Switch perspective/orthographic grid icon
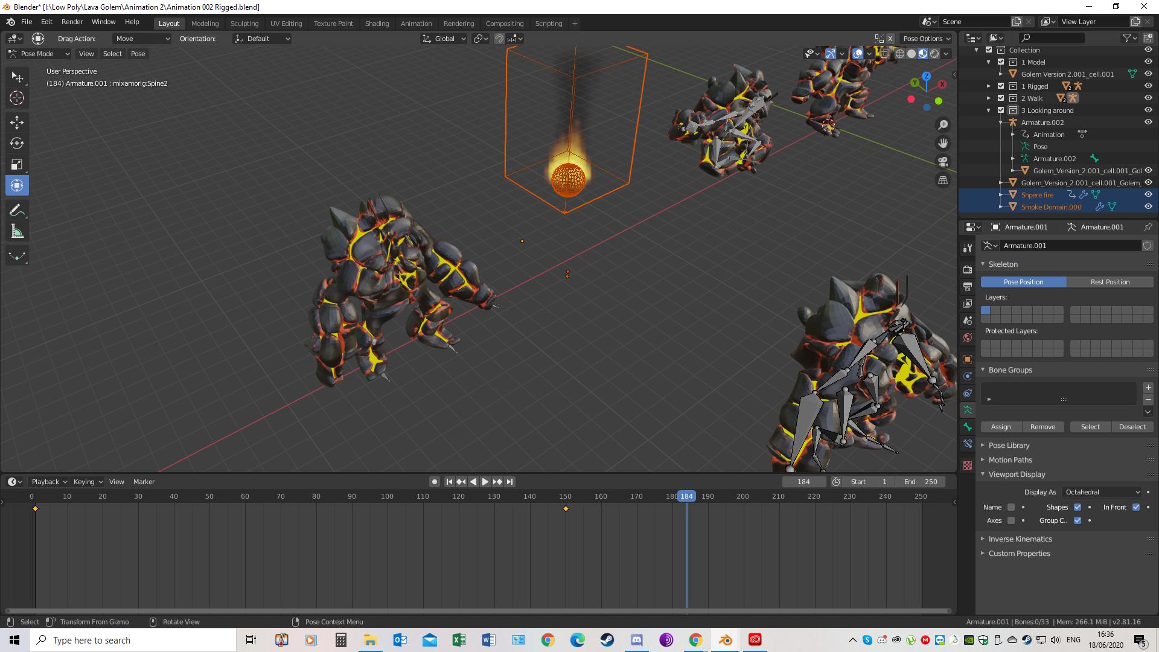 coord(943,181)
